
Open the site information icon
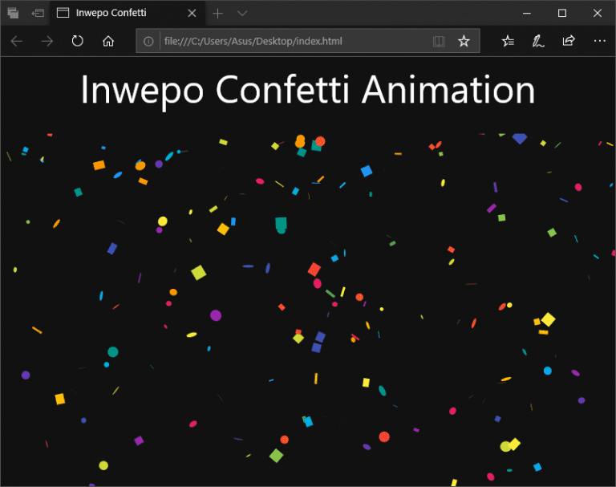point(148,41)
